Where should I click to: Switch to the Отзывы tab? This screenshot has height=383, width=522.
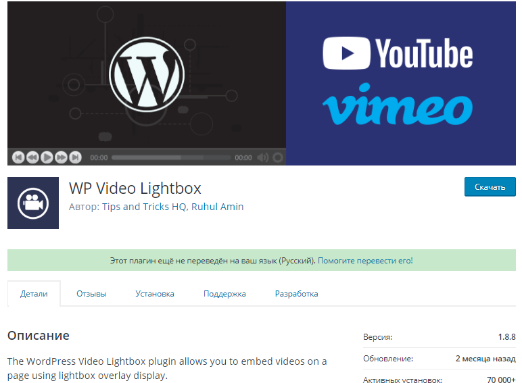tap(91, 294)
